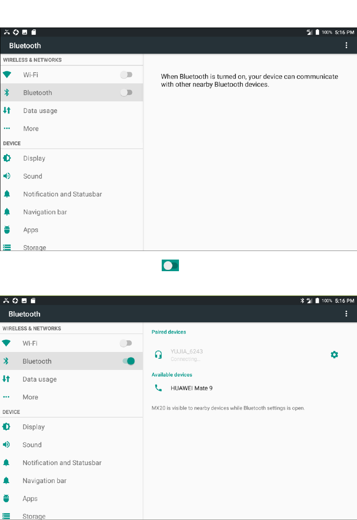Turn off the enabled Bluetooth switch
This screenshot has width=357, height=520.
tap(129, 361)
